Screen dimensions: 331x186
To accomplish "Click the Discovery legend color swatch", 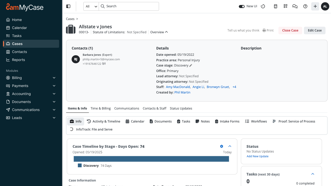I will tap(80, 165).
